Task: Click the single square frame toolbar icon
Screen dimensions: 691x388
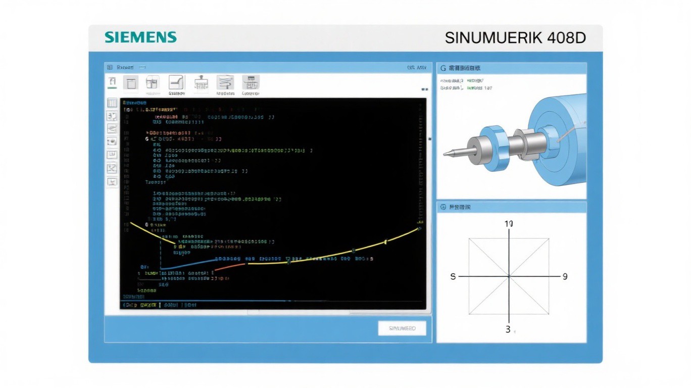Action: (131, 83)
